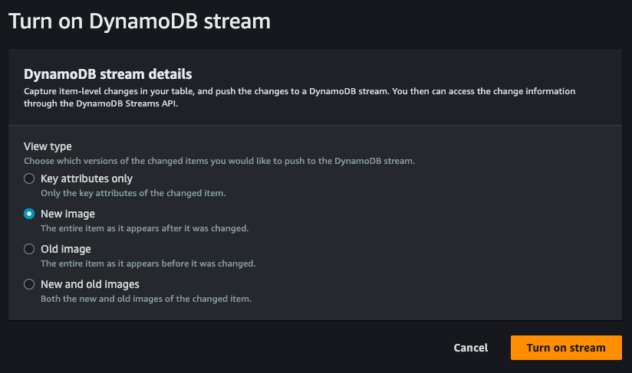Confirm with the Turn on stream button
632x373 pixels.
(566, 348)
